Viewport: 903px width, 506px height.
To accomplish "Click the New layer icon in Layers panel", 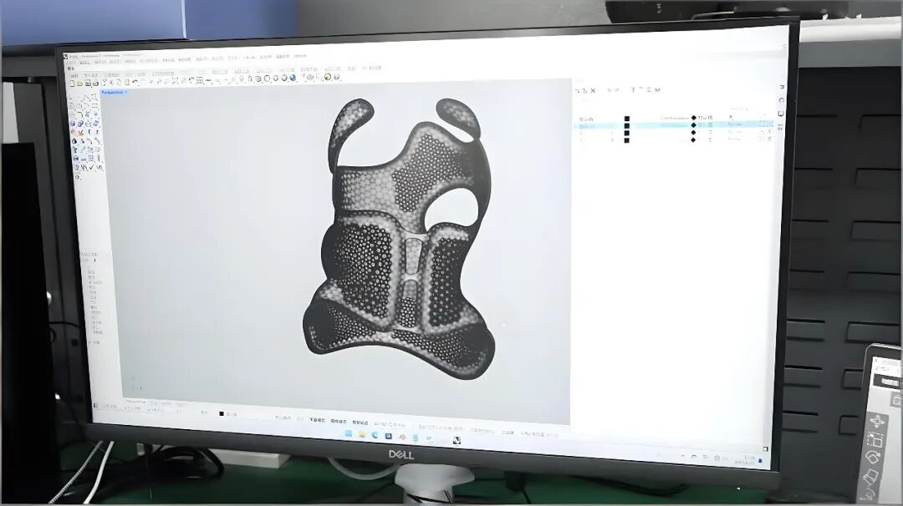I will tap(578, 90).
